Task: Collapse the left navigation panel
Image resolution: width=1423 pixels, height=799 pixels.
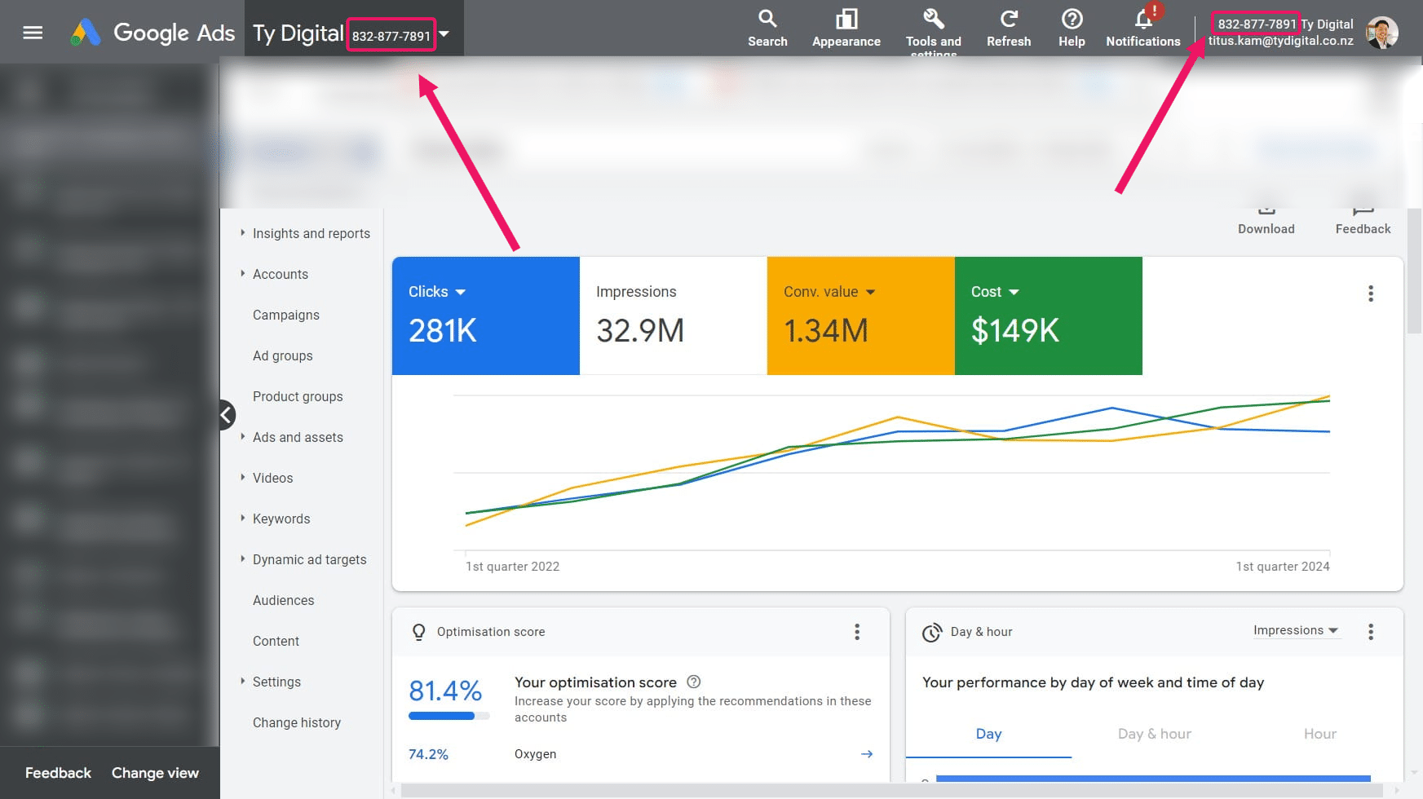Action: (226, 415)
